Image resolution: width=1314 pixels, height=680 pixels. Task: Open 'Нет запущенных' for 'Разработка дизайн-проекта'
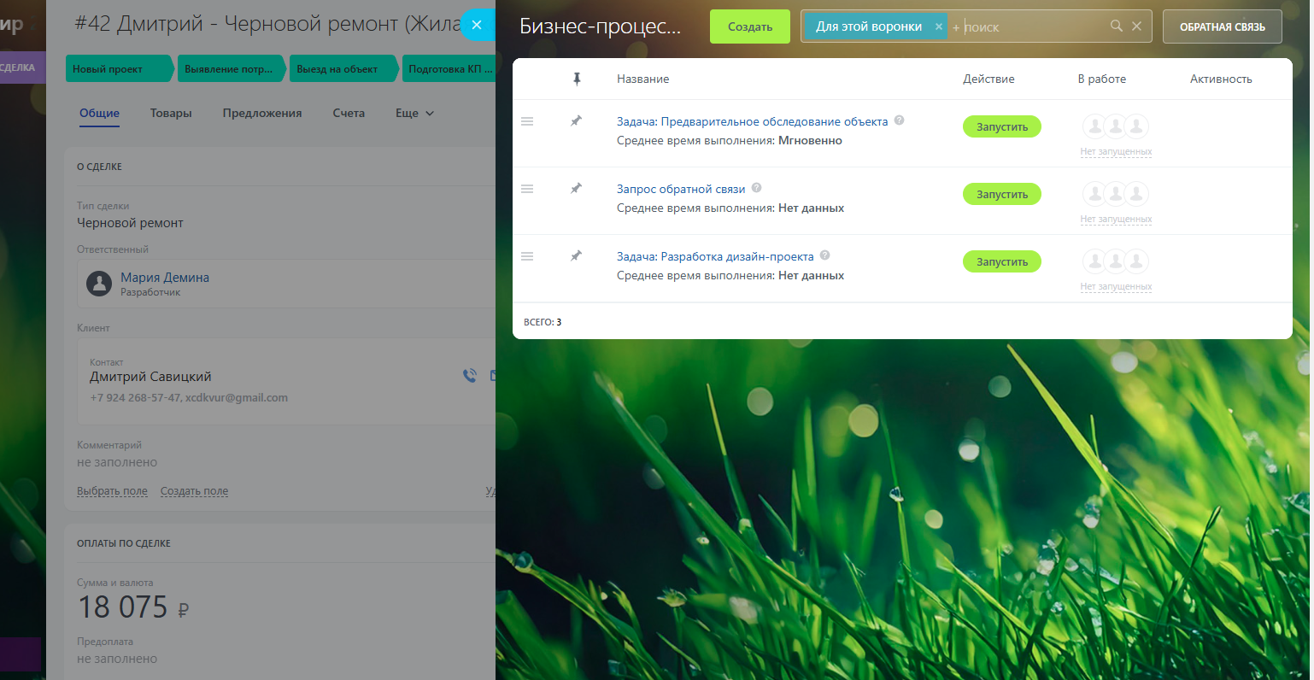tap(1116, 287)
